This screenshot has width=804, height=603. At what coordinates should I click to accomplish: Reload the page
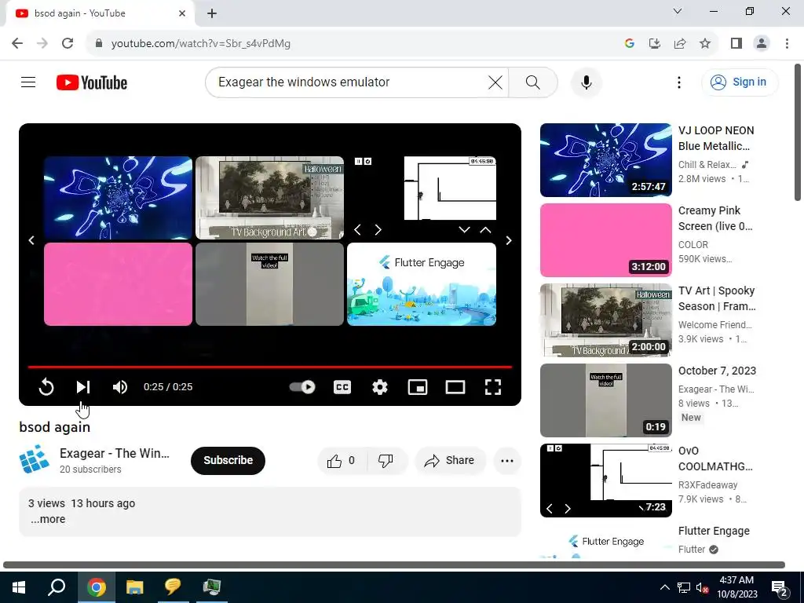[68, 43]
